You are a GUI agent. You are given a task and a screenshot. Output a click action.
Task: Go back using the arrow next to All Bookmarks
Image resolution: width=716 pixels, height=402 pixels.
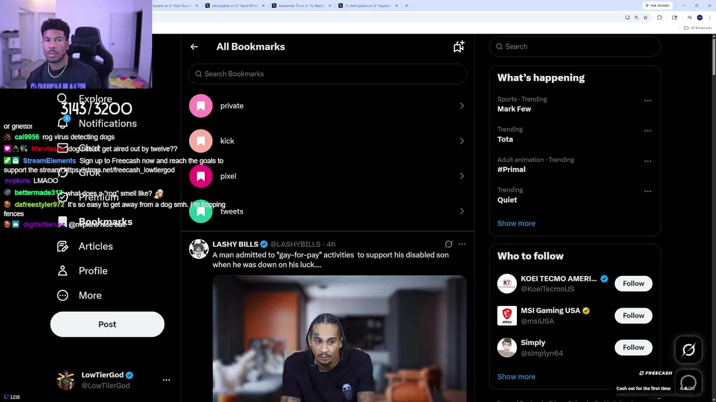point(194,47)
